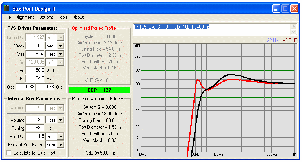Close the Box-Port Design II window

point(294,9)
